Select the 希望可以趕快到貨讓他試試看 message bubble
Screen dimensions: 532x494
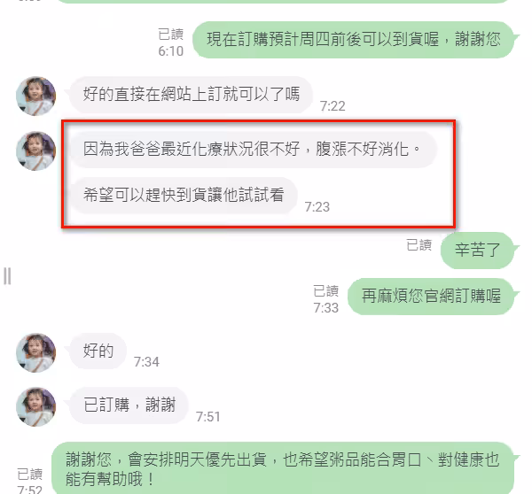183,196
